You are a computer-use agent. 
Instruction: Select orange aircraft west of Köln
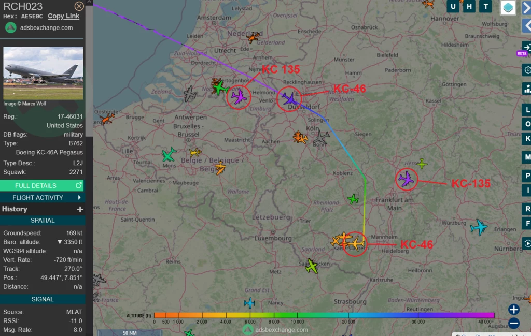pyautogui.click(x=300, y=138)
